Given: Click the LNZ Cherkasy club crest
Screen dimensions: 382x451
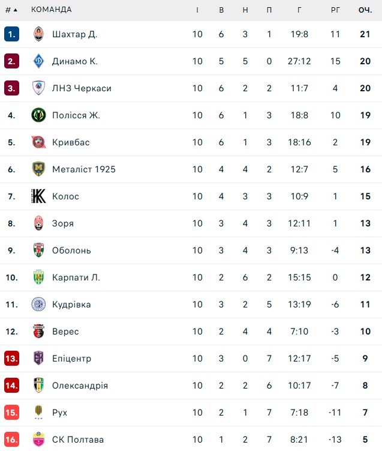Looking at the screenshot, I should 38,88.
